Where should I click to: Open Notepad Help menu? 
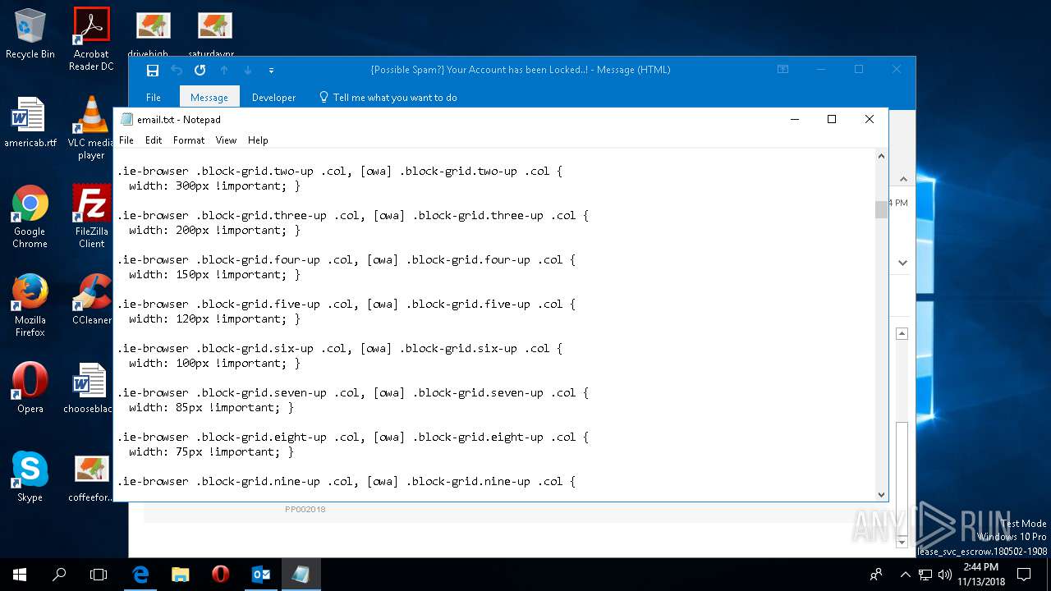[x=258, y=140]
